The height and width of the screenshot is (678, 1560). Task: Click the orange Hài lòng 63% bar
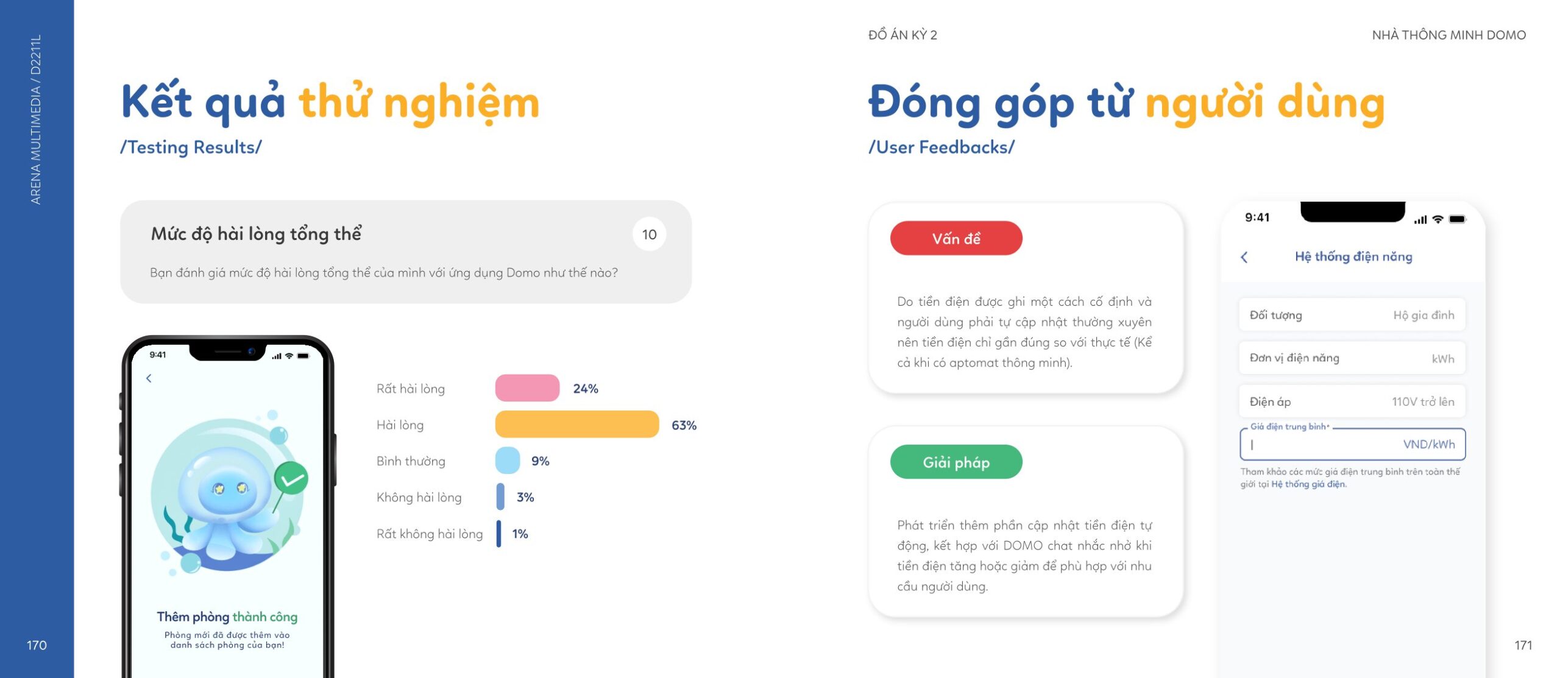pos(576,425)
